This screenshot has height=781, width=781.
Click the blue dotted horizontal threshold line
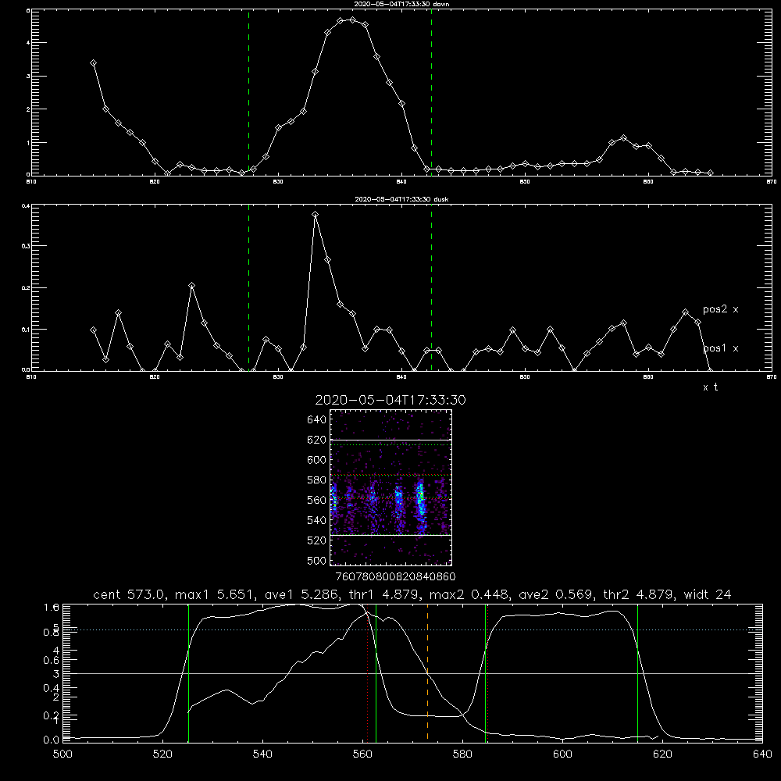tap(412, 630)
